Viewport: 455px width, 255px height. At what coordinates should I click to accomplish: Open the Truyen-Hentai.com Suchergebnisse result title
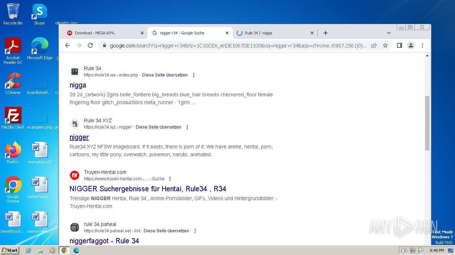(148, 189)
